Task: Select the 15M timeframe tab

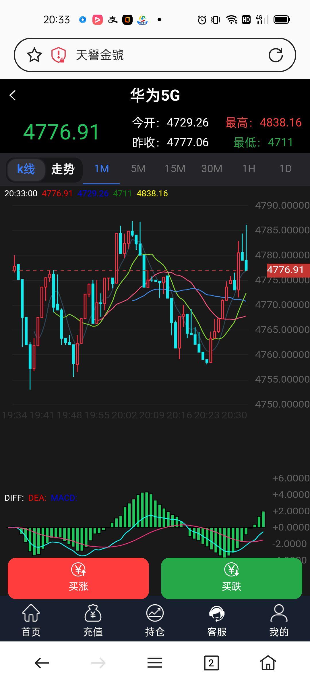Action: [x=175, y=169]
